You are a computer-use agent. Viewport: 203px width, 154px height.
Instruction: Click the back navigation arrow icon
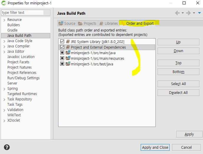click(177, 13)
